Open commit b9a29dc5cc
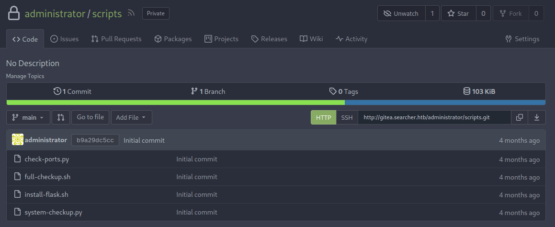555x227 pixels. point(95,140)
